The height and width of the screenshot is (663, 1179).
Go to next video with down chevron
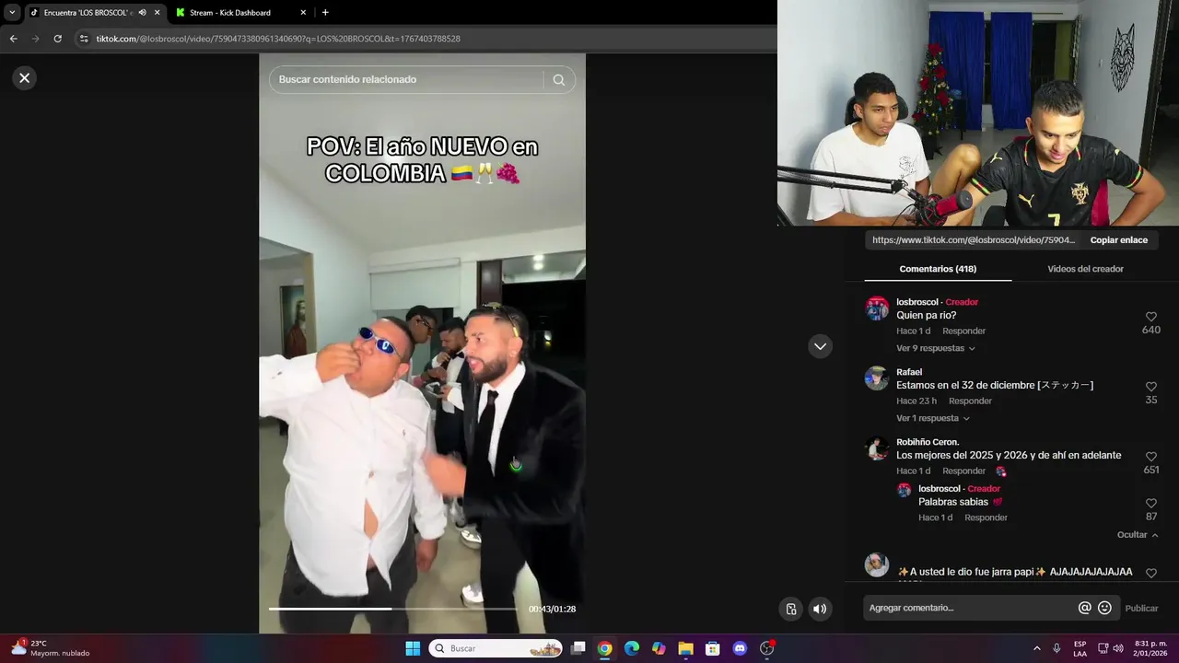coord(820,346)
